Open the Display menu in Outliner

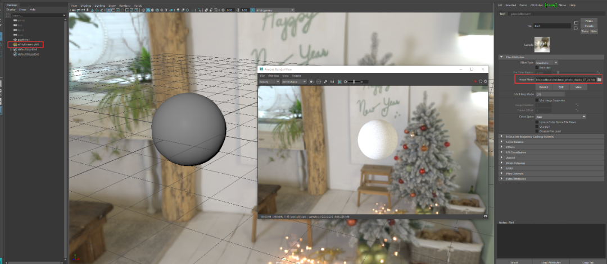tap(11, 10)
